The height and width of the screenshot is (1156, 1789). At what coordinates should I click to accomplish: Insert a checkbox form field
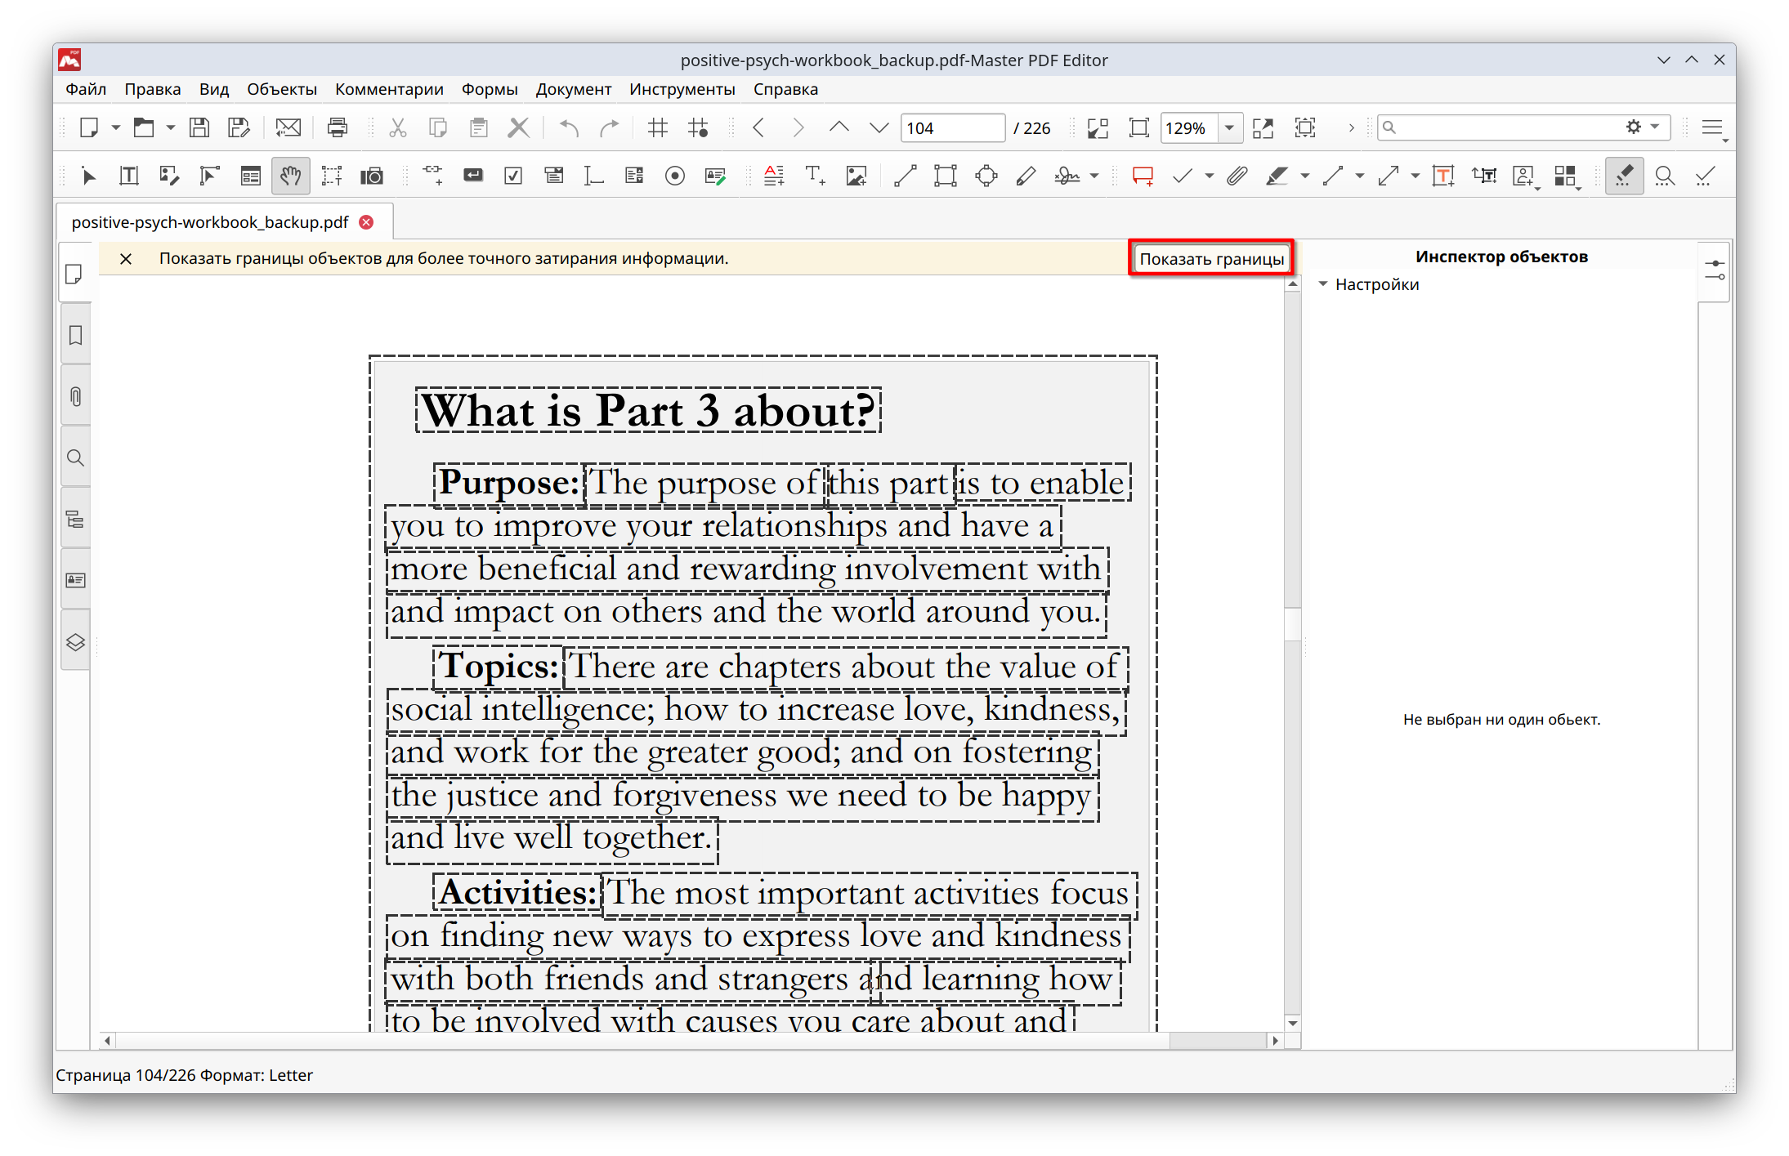pos(513,176)
